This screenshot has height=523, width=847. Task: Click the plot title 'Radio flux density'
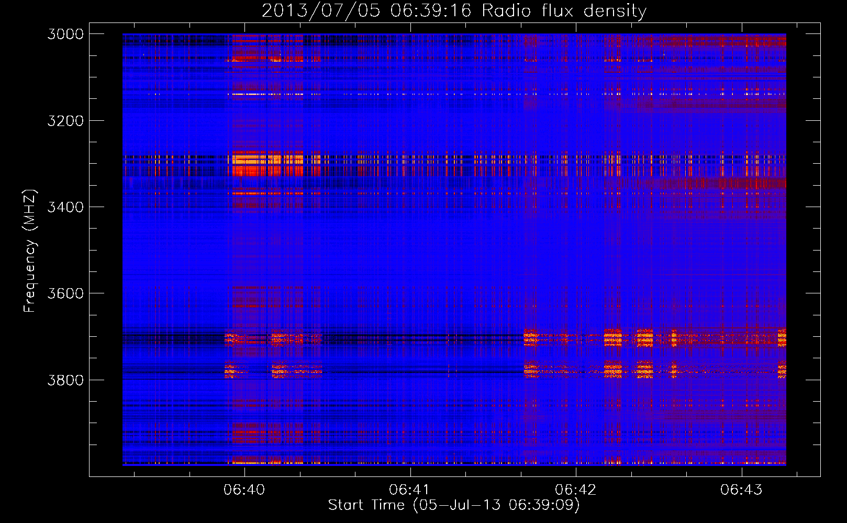(x=564, y=10)
